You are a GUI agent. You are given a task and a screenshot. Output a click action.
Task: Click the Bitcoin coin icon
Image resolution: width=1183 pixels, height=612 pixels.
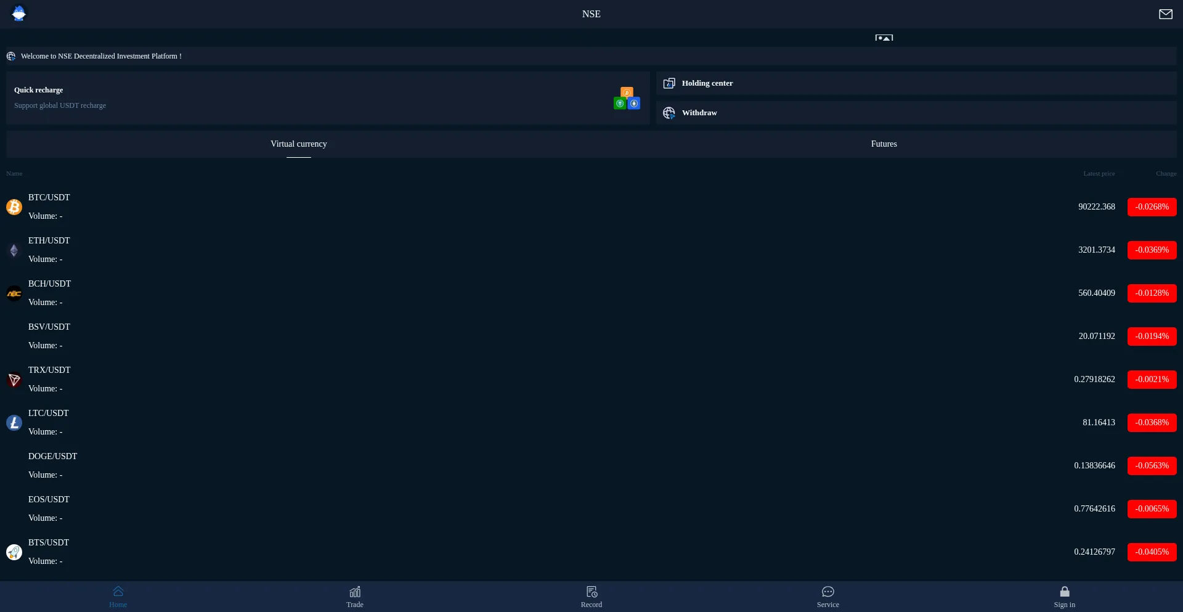click(14, 207)
